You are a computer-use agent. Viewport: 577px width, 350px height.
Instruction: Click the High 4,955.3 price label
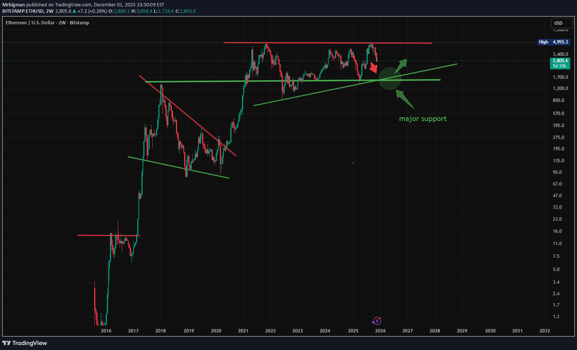(554, 42)
